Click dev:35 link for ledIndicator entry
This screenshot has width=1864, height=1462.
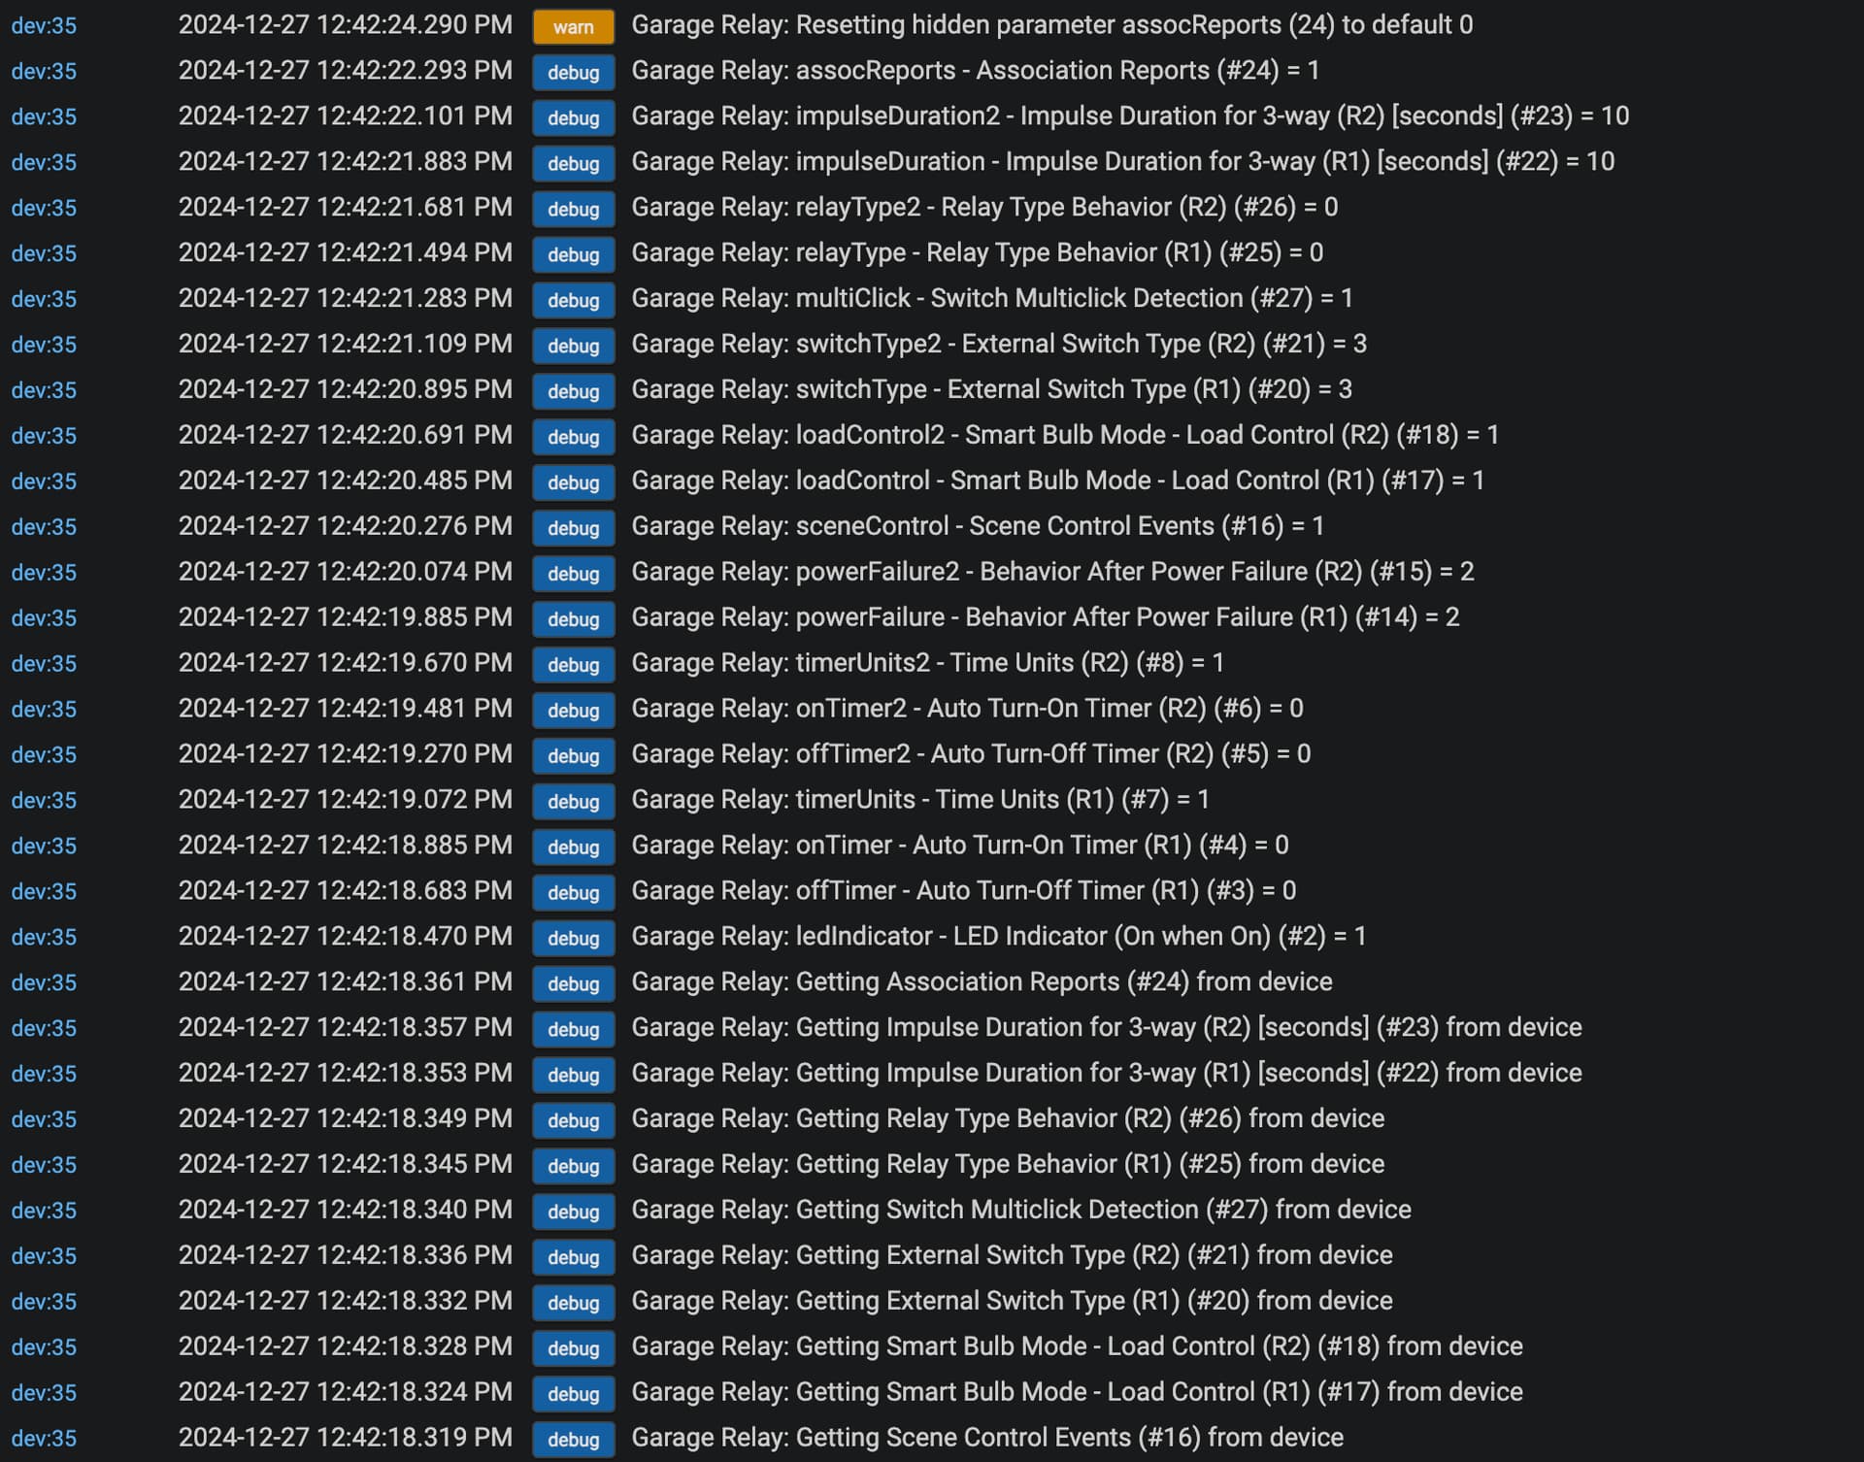(x=44, y=938)
